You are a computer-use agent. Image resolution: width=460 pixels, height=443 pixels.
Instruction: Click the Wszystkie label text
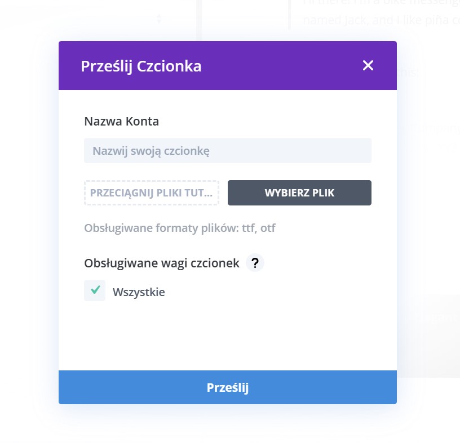139,292
